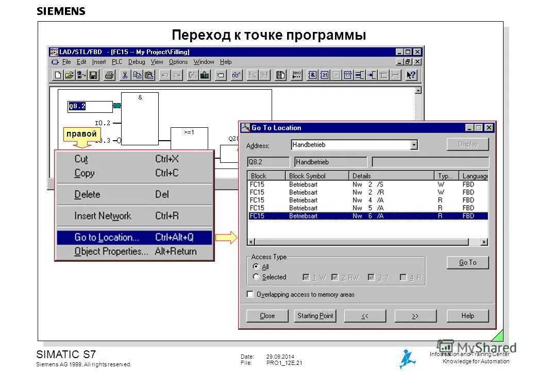Open the File menu
This screenshot has width=536, height=371.
(x=66, y=62)
